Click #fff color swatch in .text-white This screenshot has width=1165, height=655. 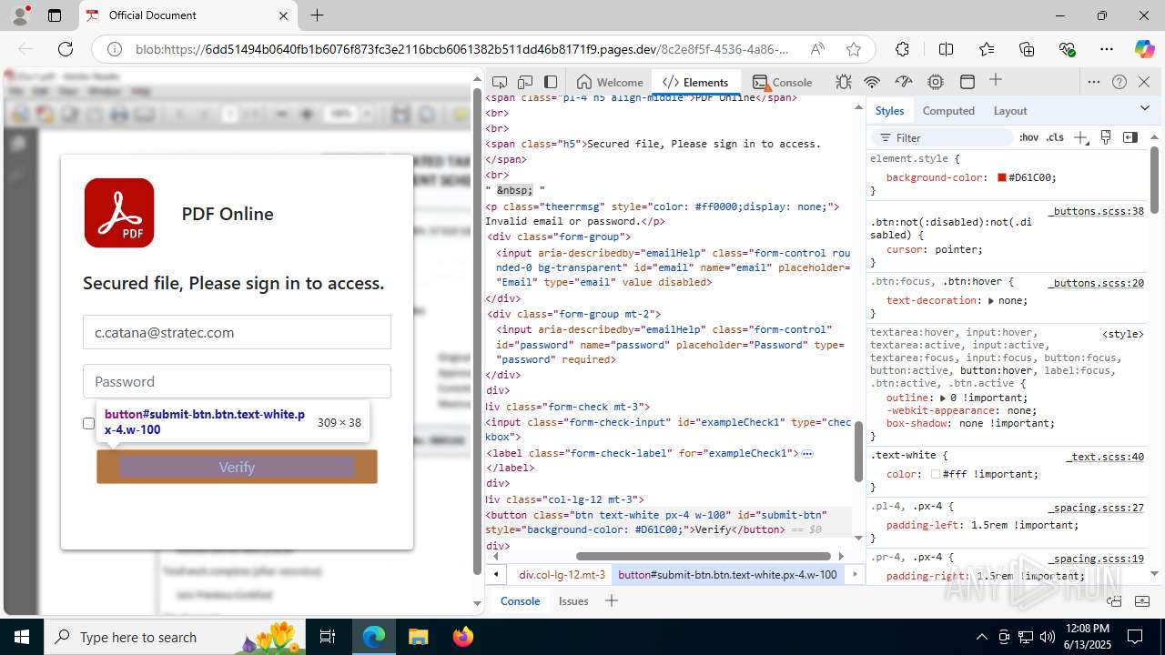[x=936, y=474]
